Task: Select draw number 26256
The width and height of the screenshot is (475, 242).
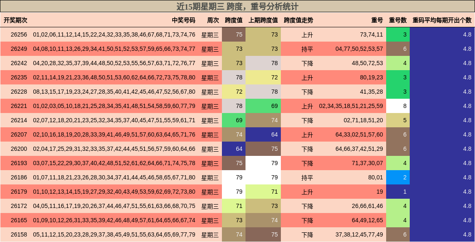Action: [x=19, y=34]
